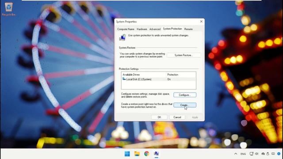Switch the ENG input language indicator

[x=243, y=154]
